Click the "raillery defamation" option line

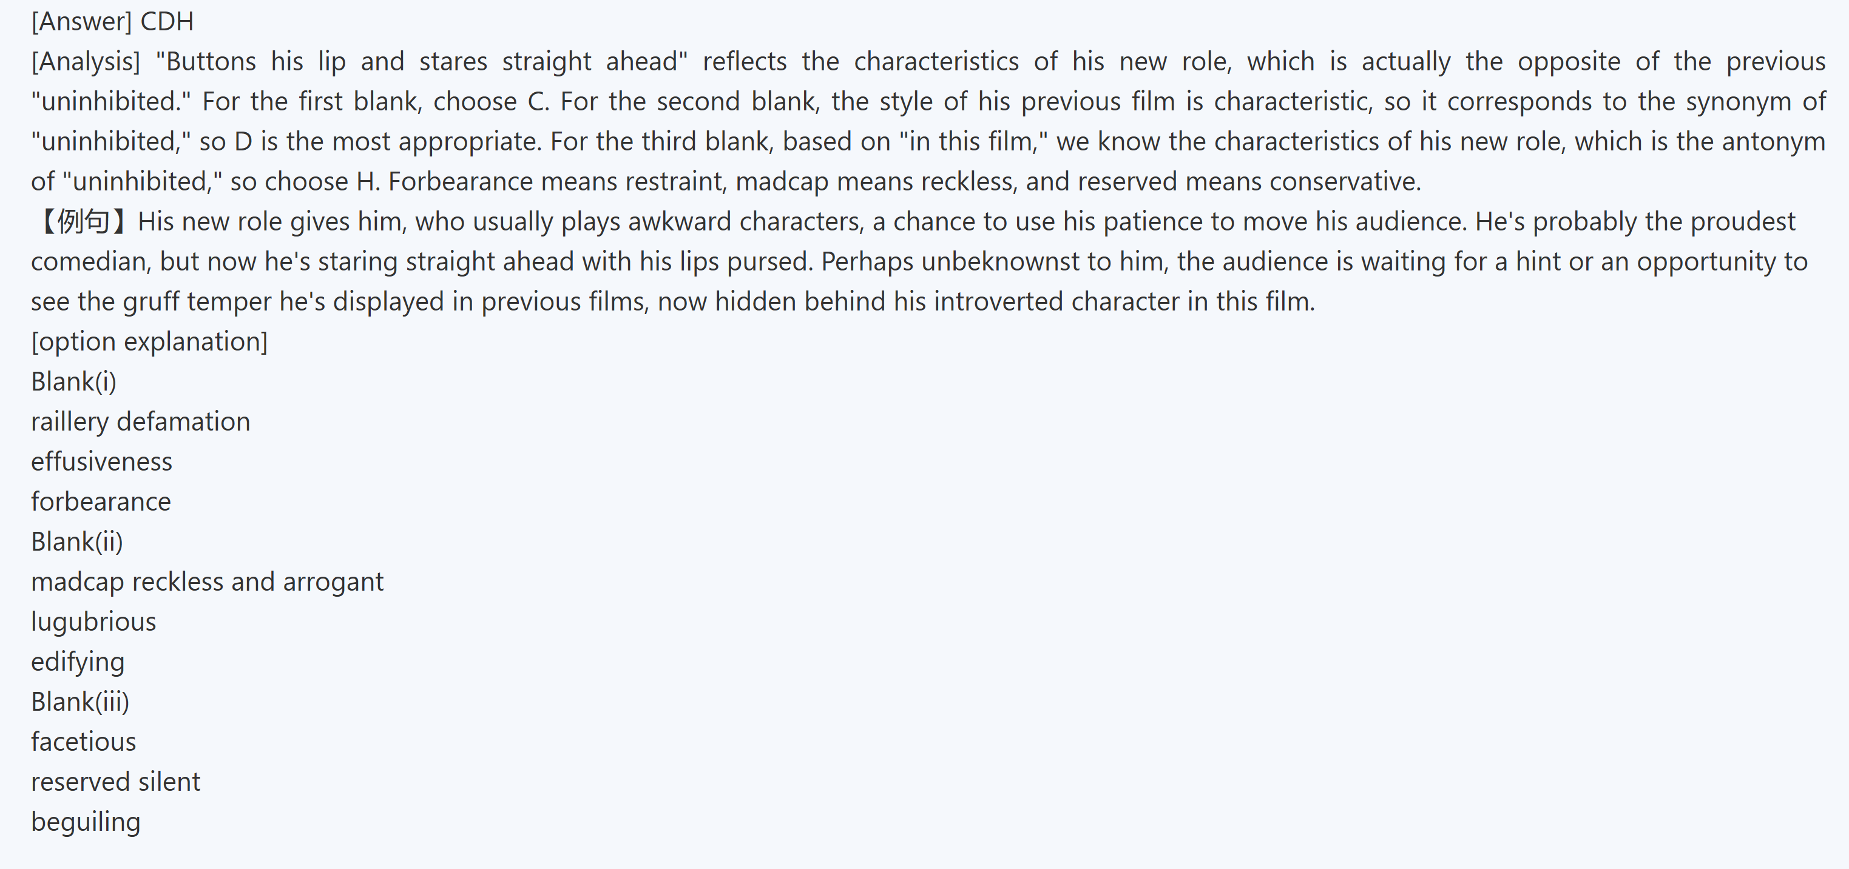click(x=141, y=422)
